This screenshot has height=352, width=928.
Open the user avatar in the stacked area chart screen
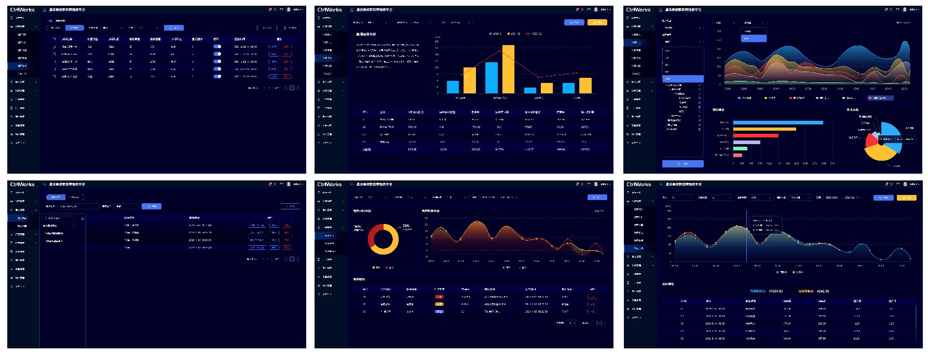[905, 9]
